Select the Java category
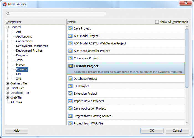Image resolution: width=194 pixels, height=138 pixels. (19, 60)
